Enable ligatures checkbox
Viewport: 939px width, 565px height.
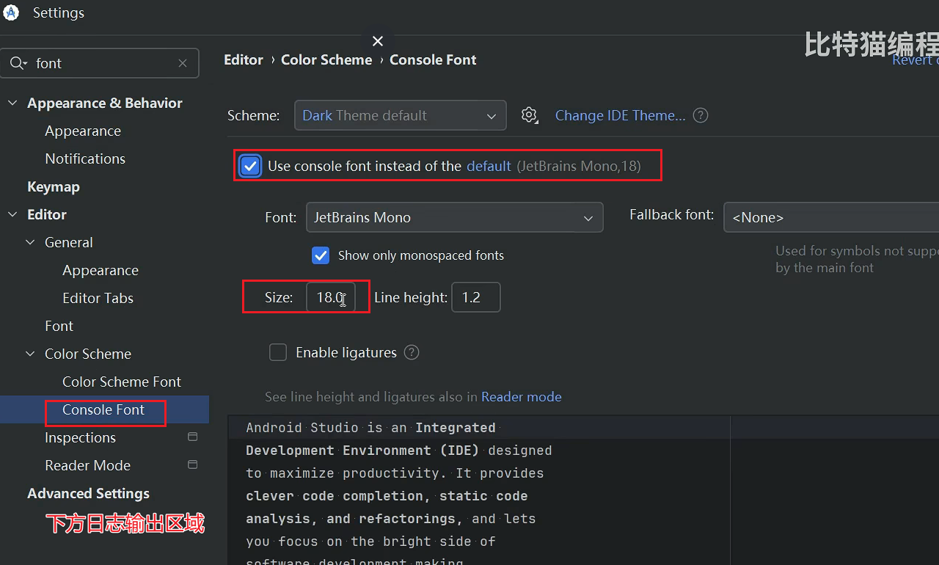coord(278,352)
